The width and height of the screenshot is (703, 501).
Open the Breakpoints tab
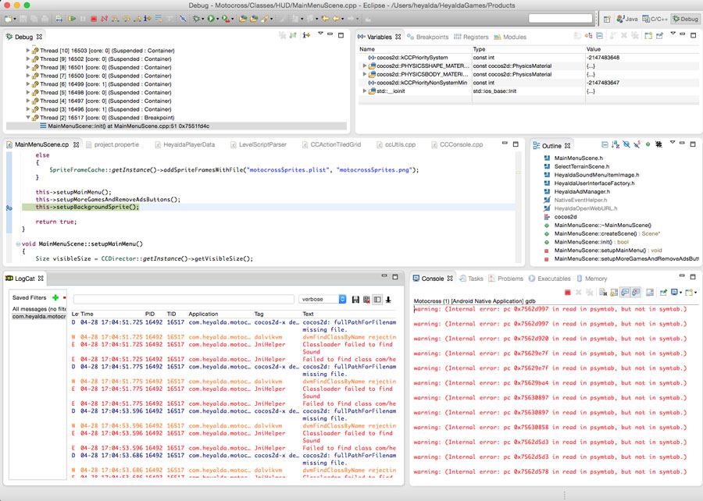coord(428,37)
